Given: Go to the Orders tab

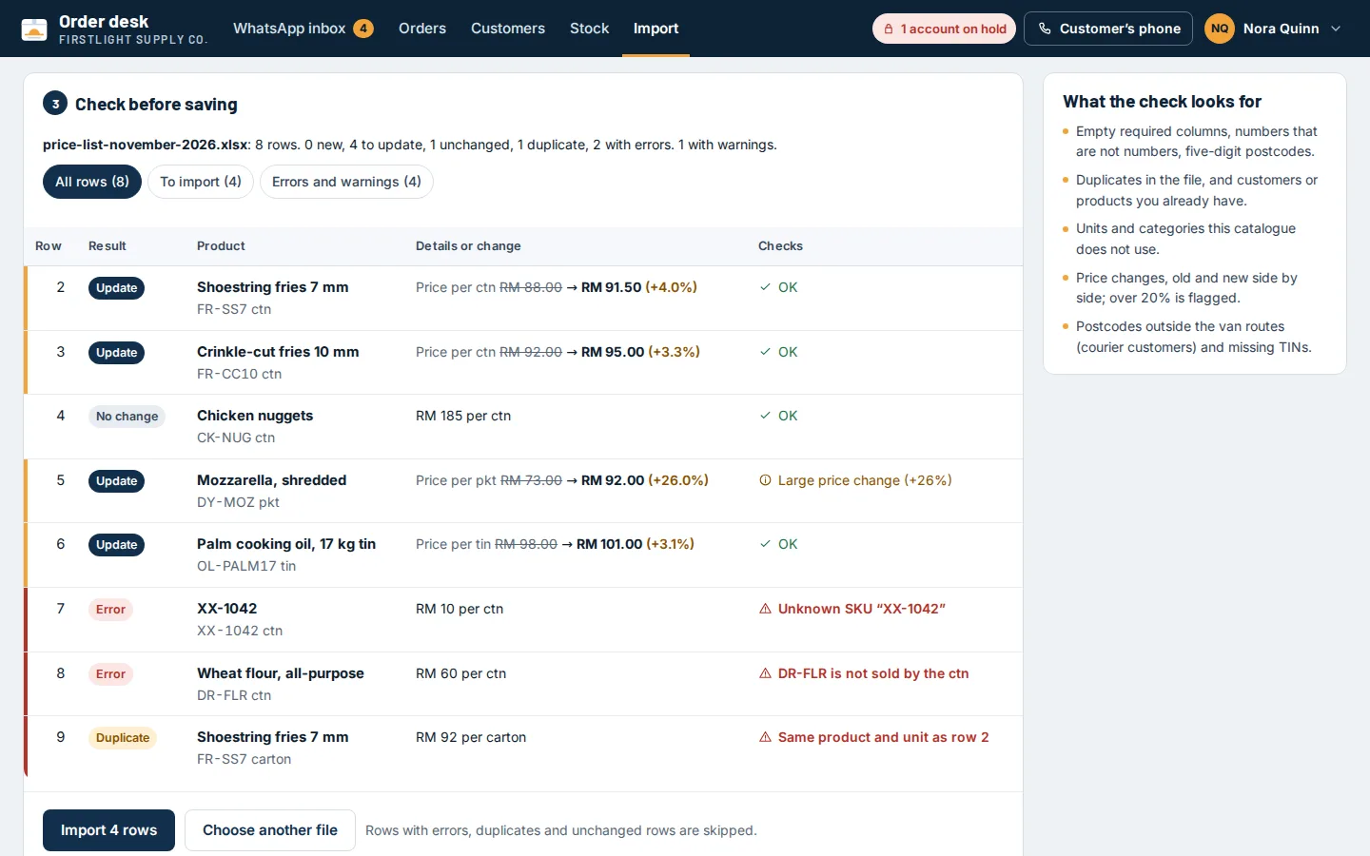Looking at the screenshot, I should 422,29.
